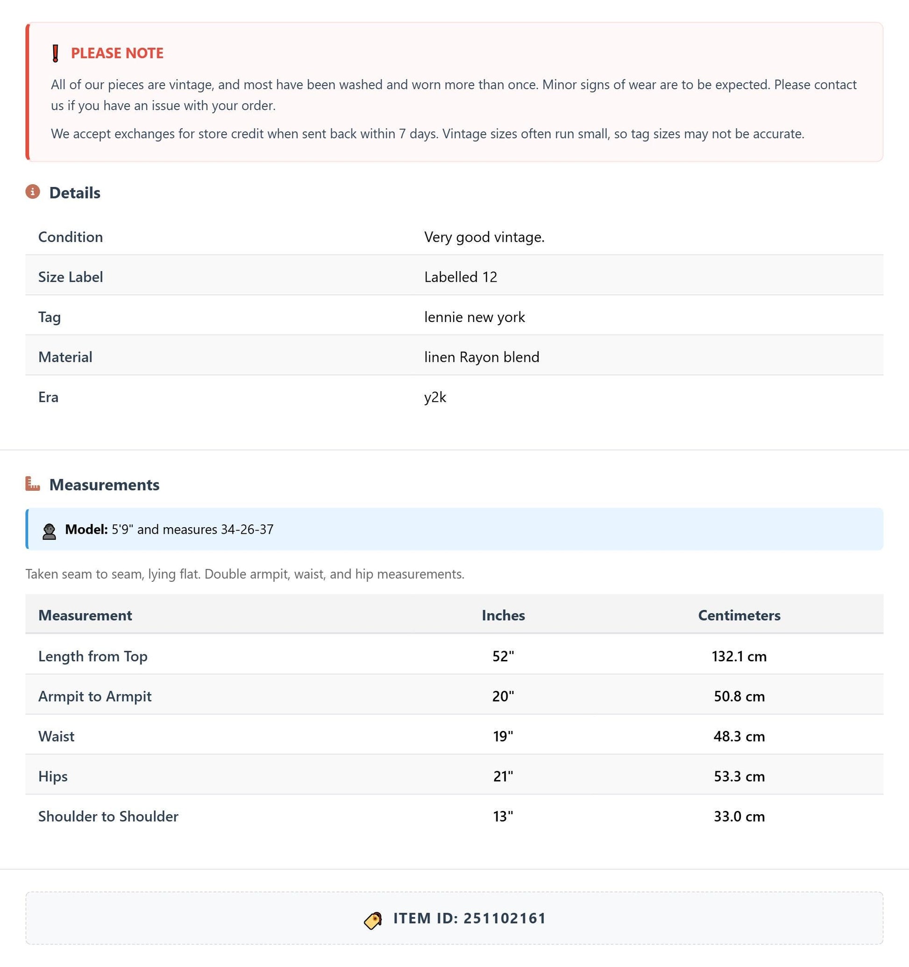
Task: Click the 50.8 cm armpit value
Action: tap(739, 696)
